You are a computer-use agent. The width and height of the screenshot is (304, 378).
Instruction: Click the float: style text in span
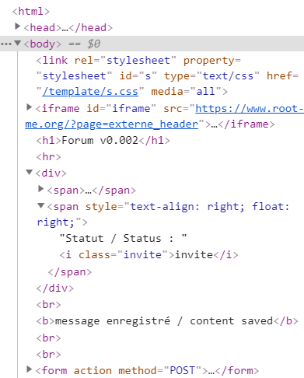coord(271,207)
